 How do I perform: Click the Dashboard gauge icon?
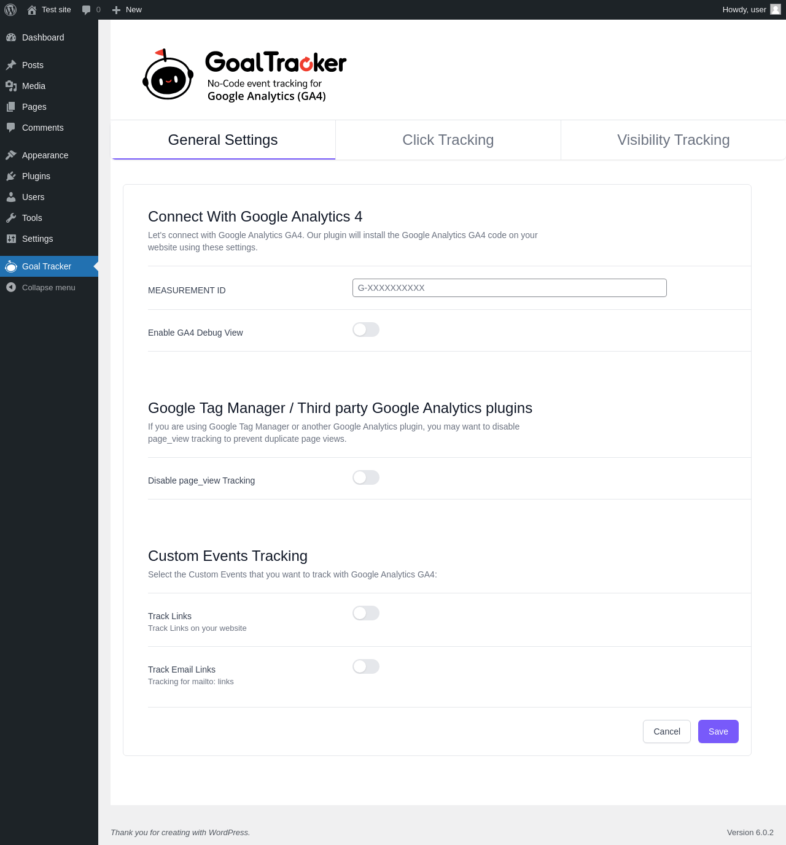click(x=11, y=37)
